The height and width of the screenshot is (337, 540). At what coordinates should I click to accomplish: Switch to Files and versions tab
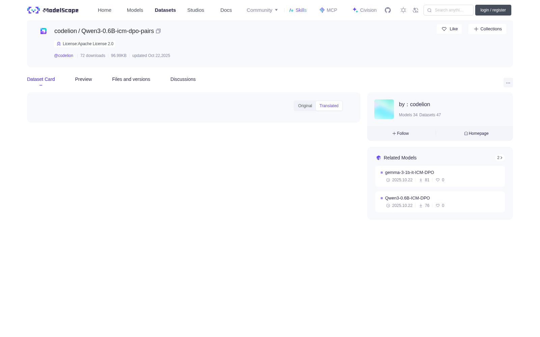coord(131,79)
